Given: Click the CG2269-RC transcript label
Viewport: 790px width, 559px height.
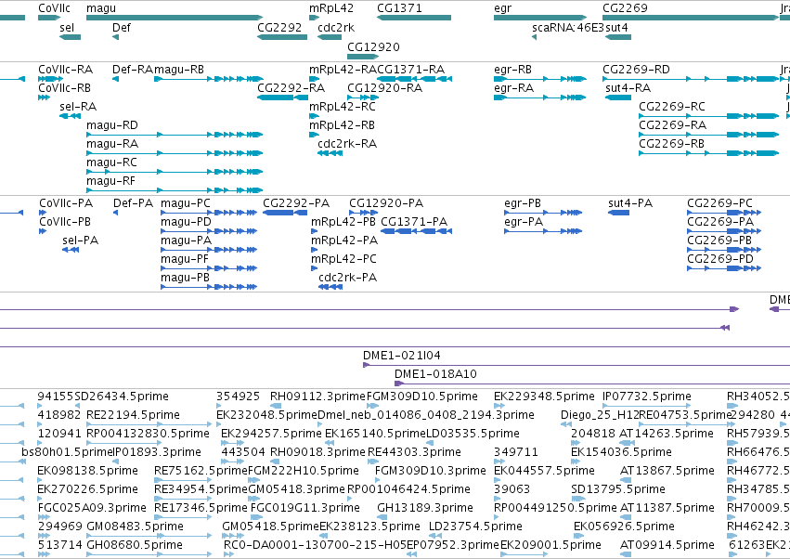Looking at the screenshot, I should 672,107.
